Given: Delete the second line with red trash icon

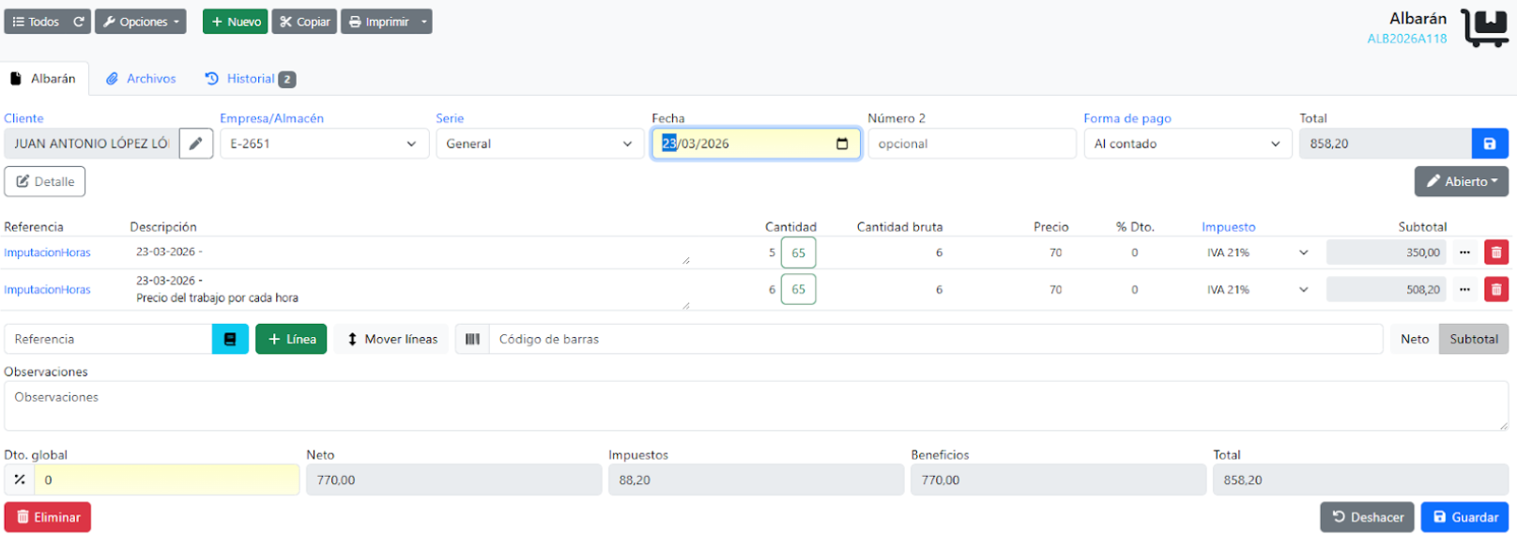Looking at the screenshot, I should coord(1495,290).
